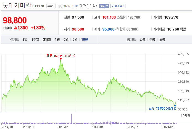Select the 1일 line chart tab

tap(25, 39)
